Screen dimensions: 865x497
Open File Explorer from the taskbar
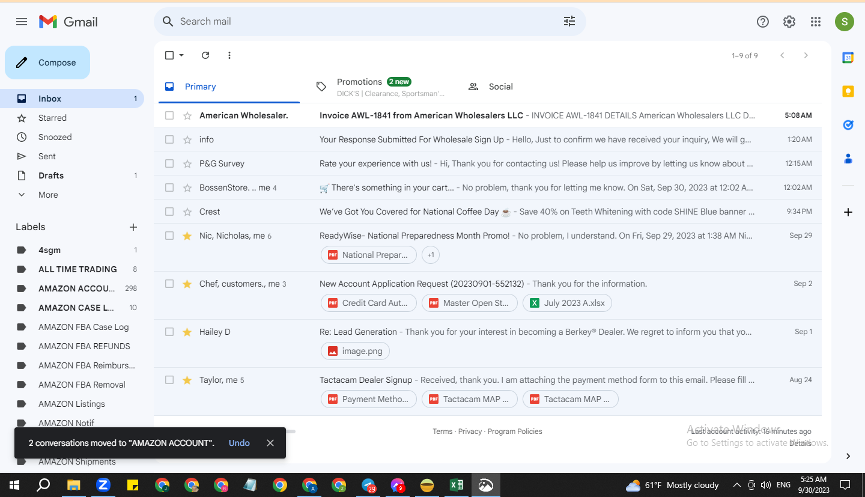point(73,485)
